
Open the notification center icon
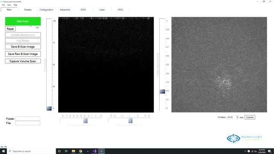(x=269, y=151)
